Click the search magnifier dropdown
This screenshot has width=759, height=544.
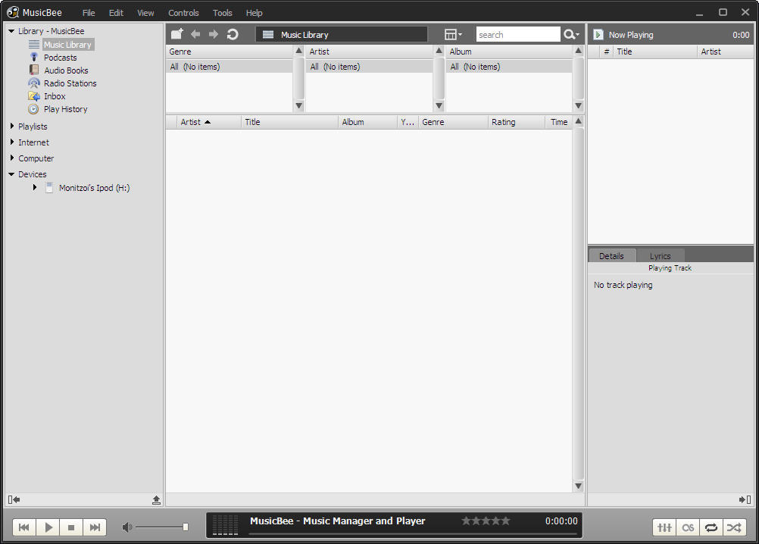pos(571,34)
